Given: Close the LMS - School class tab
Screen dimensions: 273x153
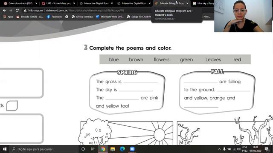Looking at the screenshot, I should tap(74, 3).
